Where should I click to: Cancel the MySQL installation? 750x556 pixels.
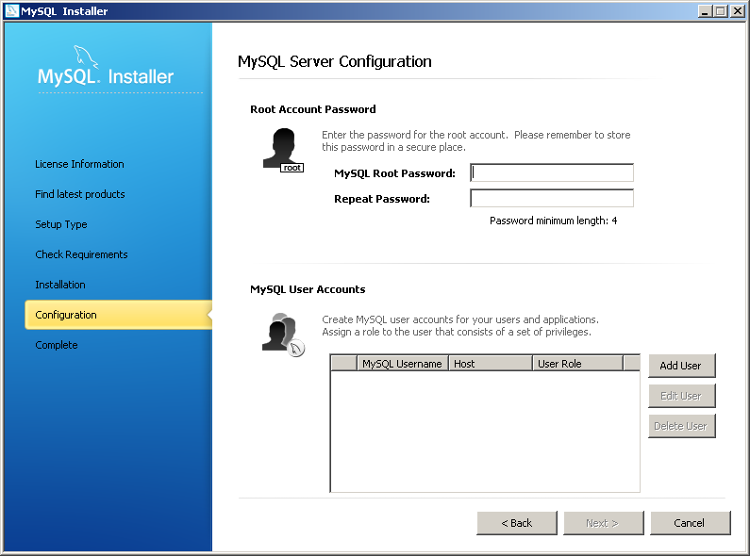click(x=691, y=523)
